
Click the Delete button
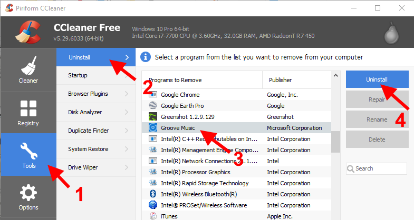coord(377,139)
